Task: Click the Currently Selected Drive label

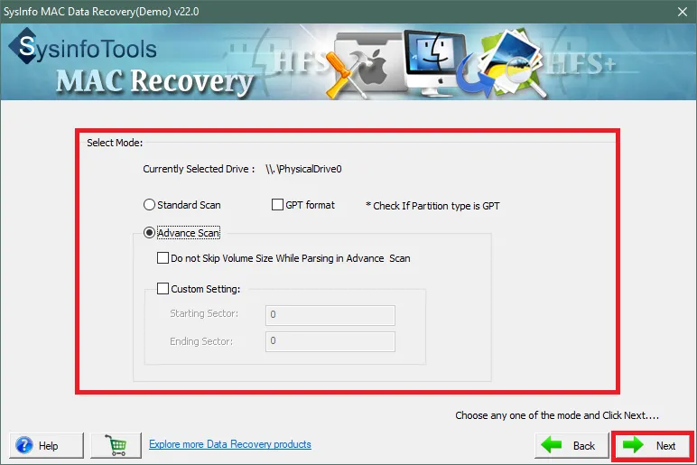Action: coord(199,169)
